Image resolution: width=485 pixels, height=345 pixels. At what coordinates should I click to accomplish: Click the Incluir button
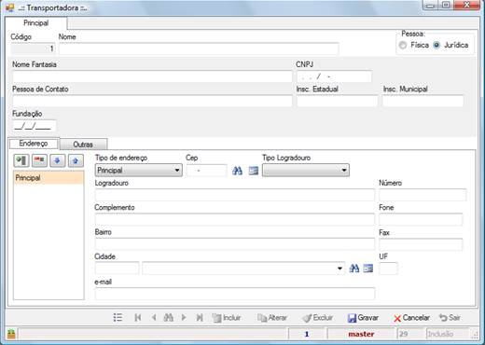pyautogui.click(x=226, y=318)
